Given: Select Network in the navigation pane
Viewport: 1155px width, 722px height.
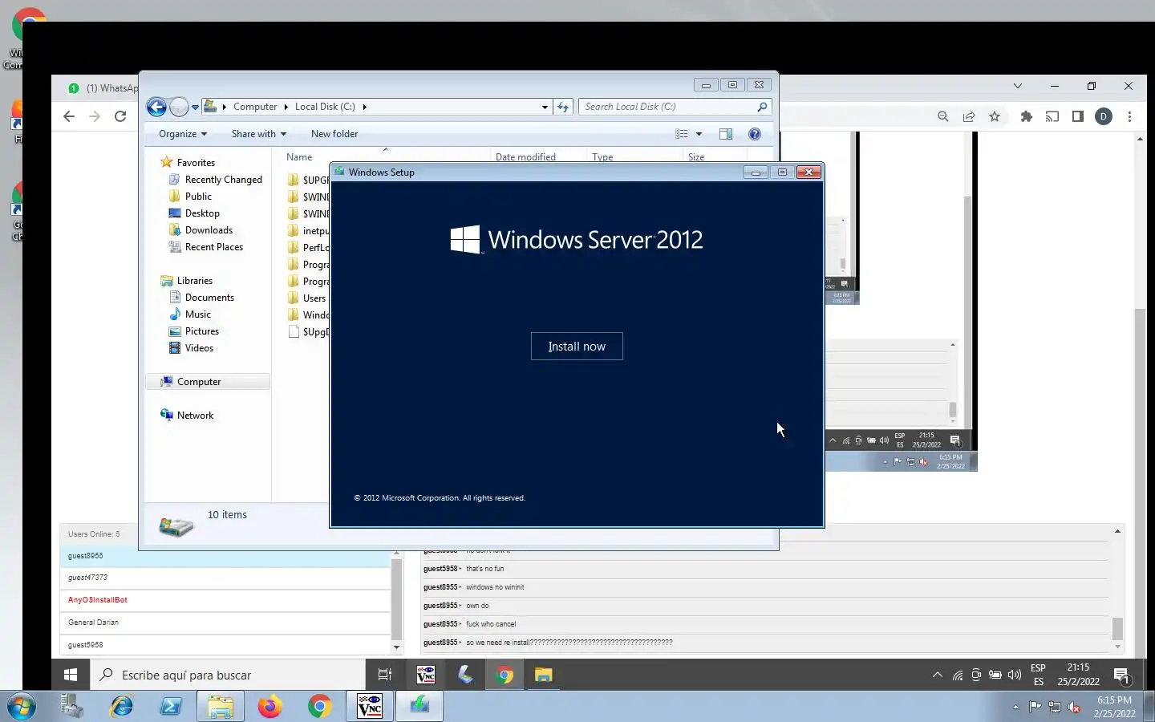Looking at the screenshot, I should [195, 416].
